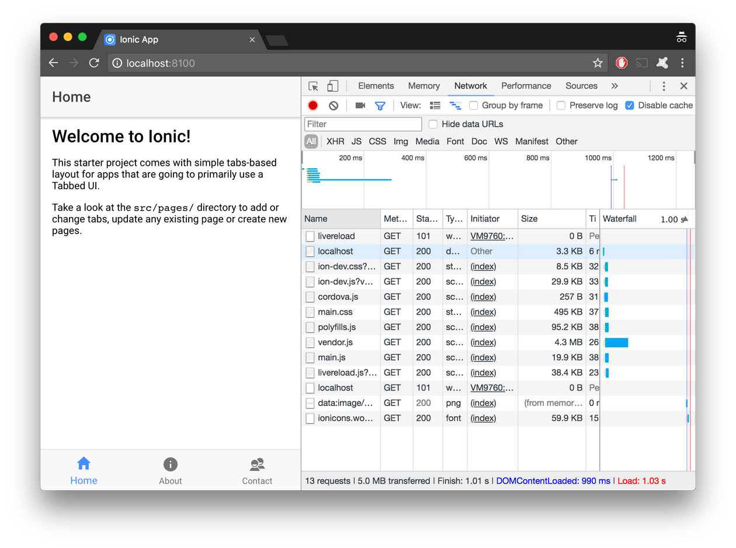This screenshot has height=548, width=736.
Task: Uncheck the Disable cache checkbox
Action: coord(630,106)
